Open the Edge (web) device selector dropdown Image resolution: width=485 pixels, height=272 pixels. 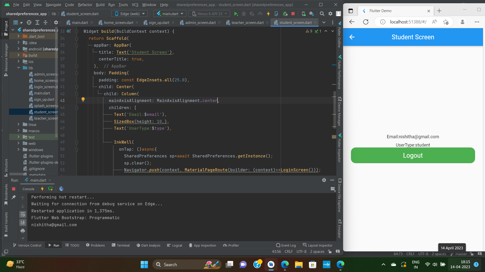coord(129,14)
